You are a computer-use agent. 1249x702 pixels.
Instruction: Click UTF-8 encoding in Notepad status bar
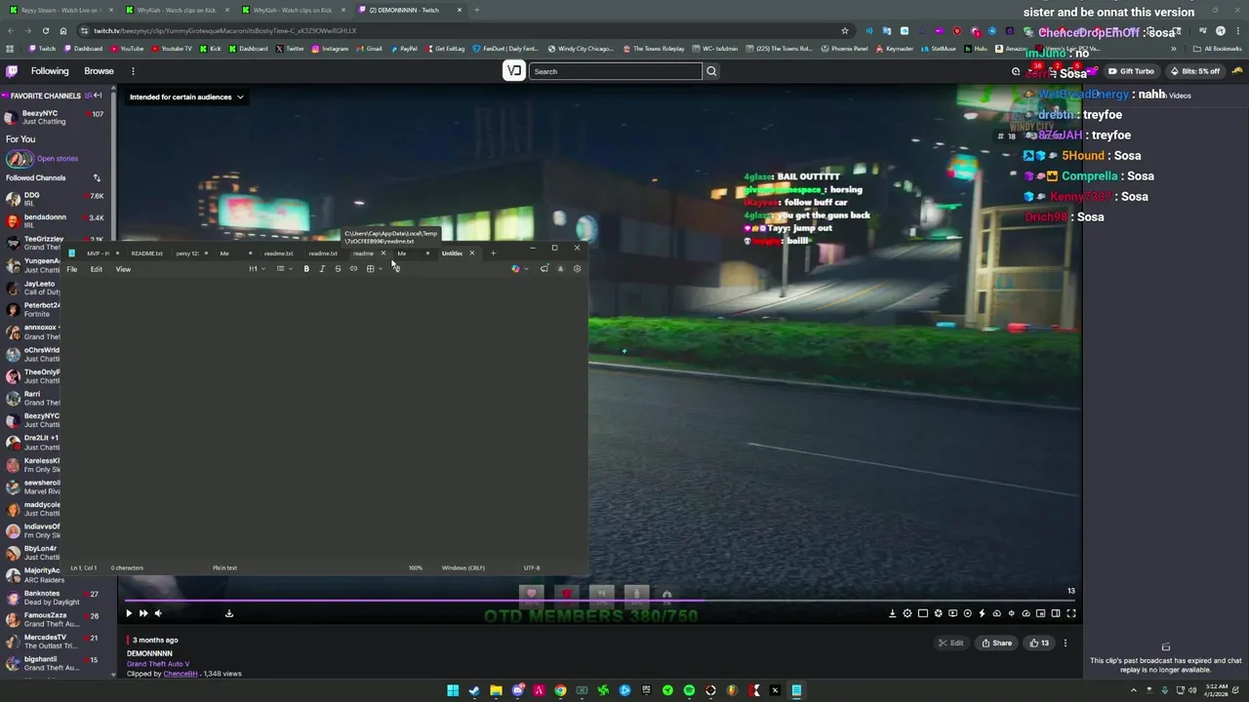(532, 567)
